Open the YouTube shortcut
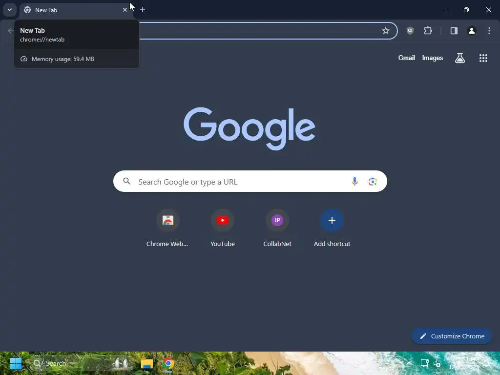The width and height of the screenshot is (500, 375). [223, 229]
